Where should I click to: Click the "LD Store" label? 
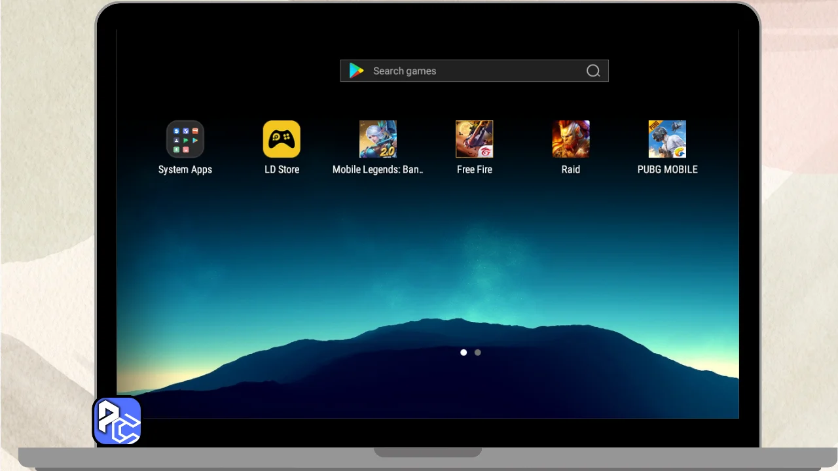click(282, 169)
